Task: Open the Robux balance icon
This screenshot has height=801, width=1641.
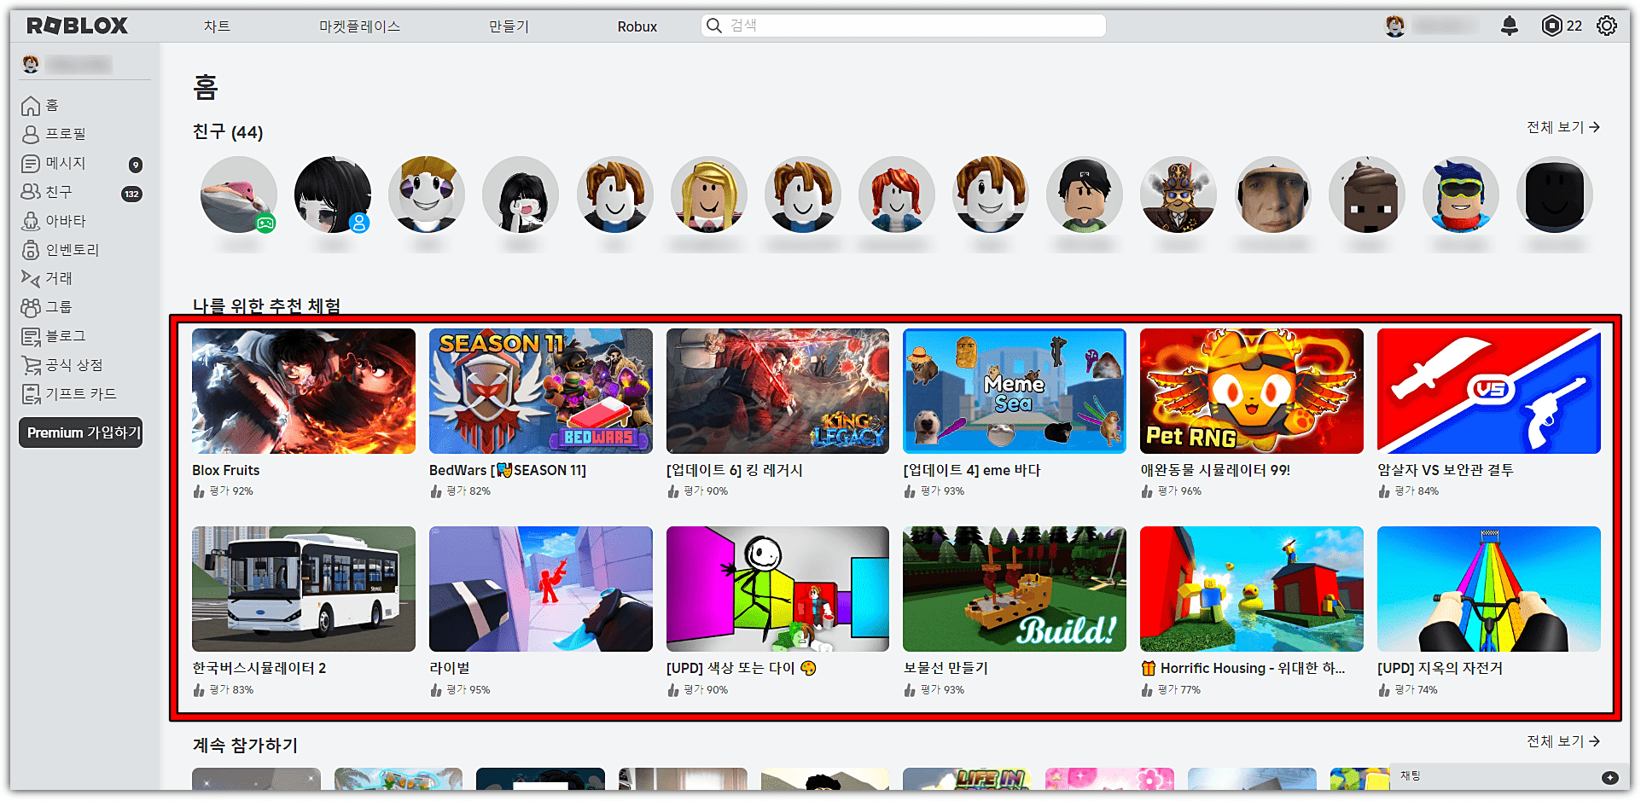Action: click(1551, 26)
